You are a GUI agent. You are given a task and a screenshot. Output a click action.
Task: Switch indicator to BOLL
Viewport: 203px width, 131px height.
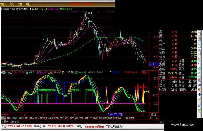click(121, 118)
